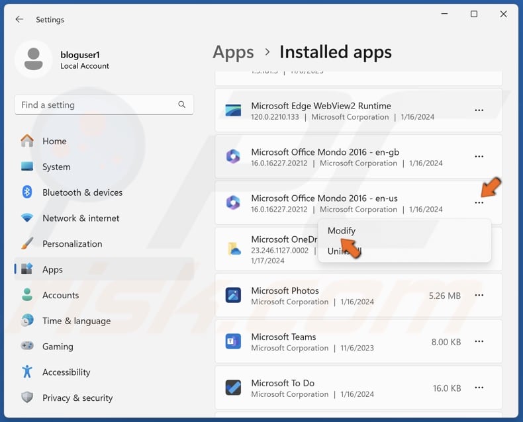Open more options for Microsoft Photos

(x=479, y=295)
